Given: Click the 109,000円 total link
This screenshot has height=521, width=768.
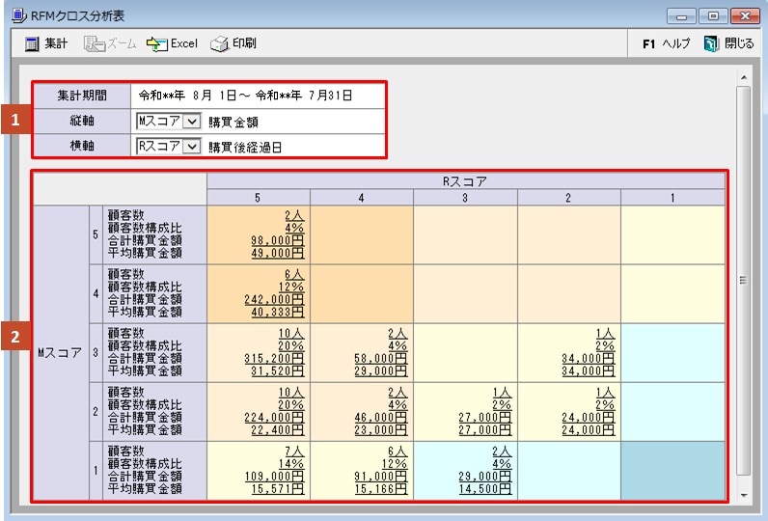Looking at the screenshot, I should (274, 476).
